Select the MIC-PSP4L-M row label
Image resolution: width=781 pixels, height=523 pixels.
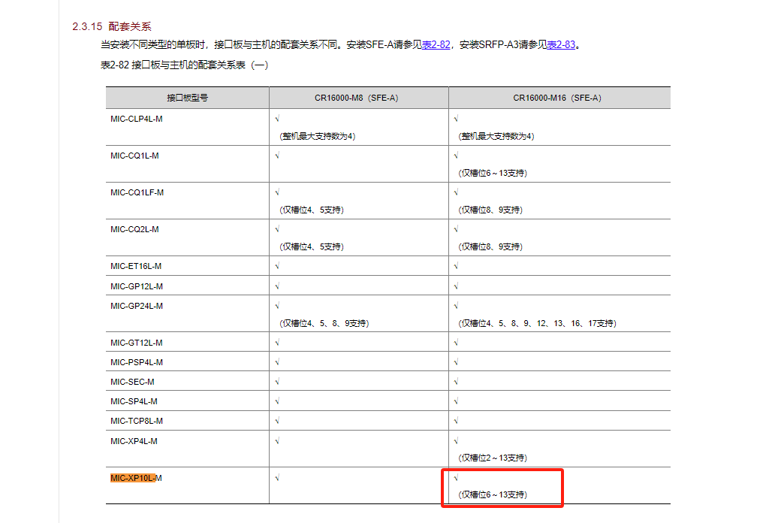click(137, 362)
